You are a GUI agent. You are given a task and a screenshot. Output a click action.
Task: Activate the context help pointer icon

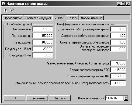12,10
